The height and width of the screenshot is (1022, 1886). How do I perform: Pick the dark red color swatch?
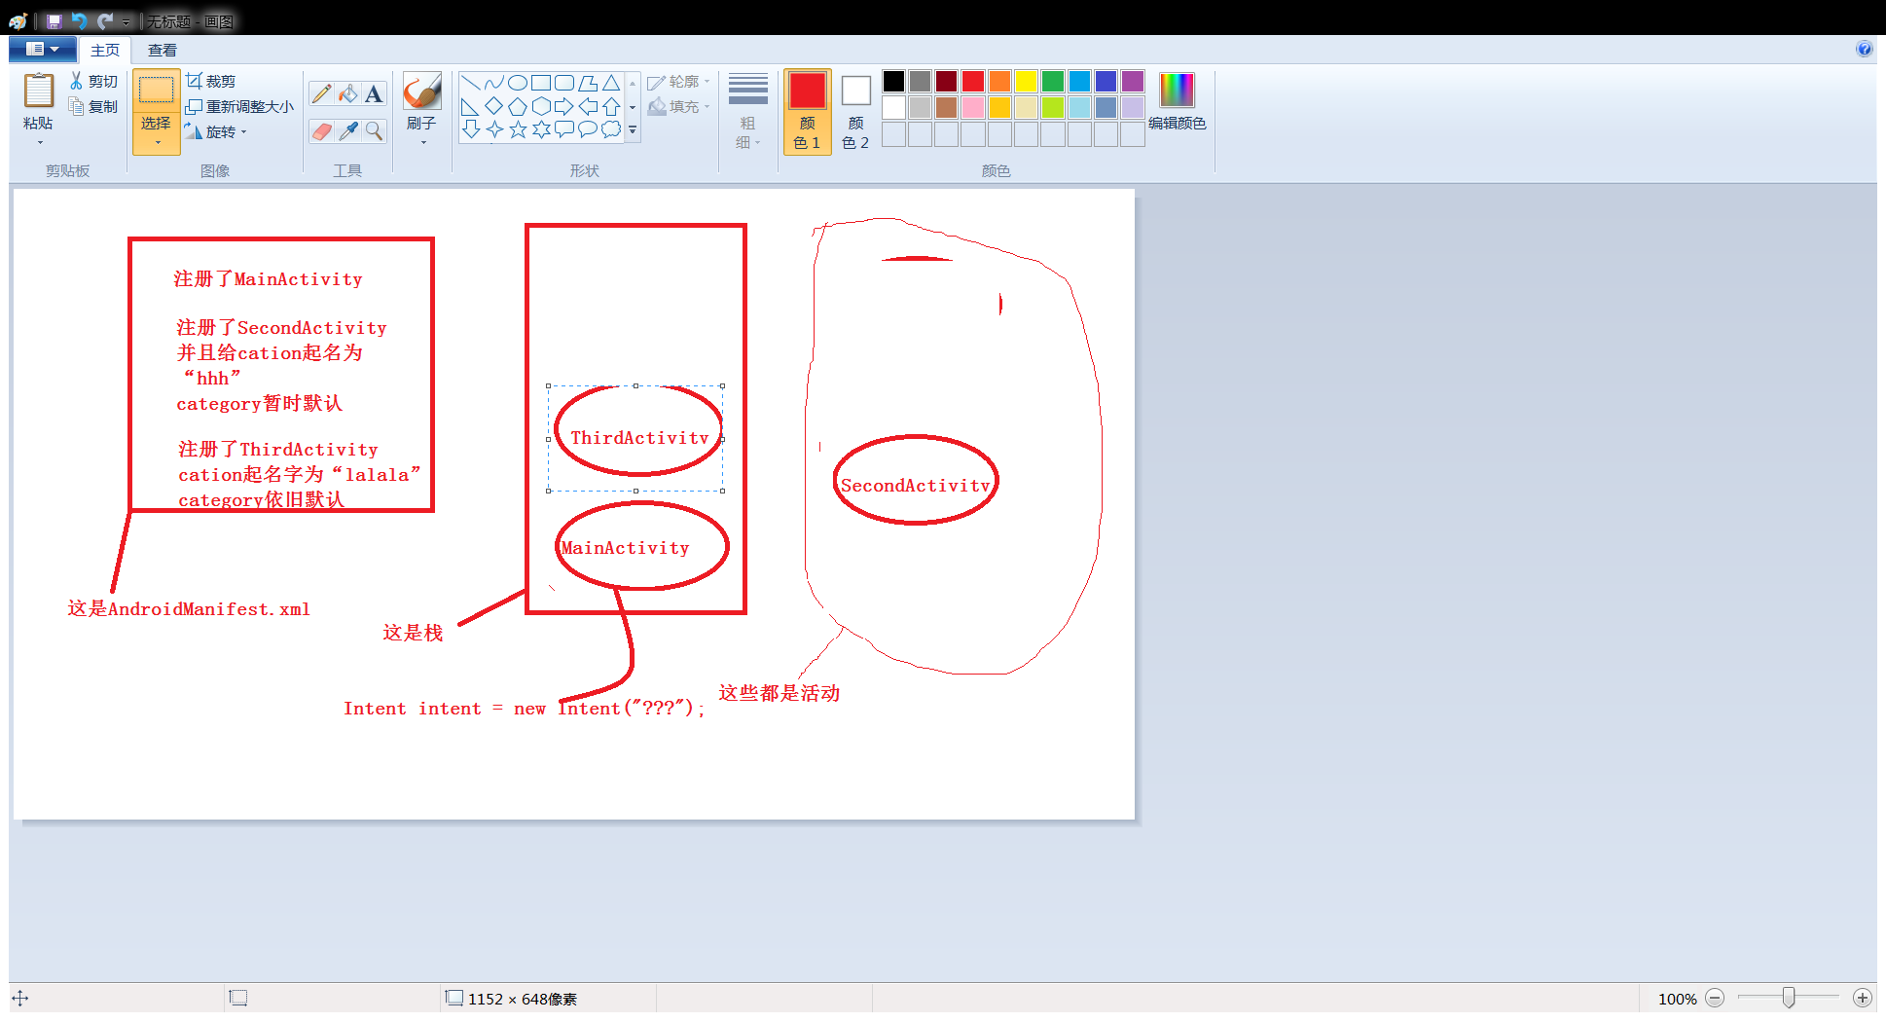[x=947, y=81]
